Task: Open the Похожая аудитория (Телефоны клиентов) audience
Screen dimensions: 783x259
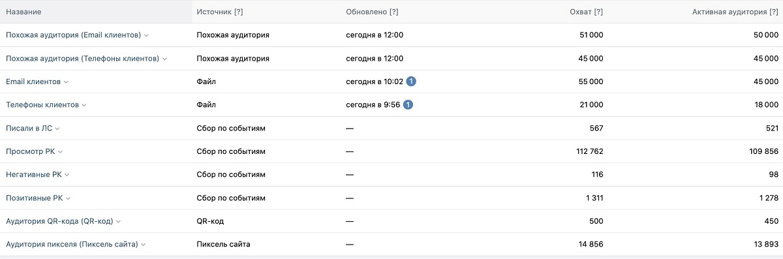Action: click(x=83, y=58)
